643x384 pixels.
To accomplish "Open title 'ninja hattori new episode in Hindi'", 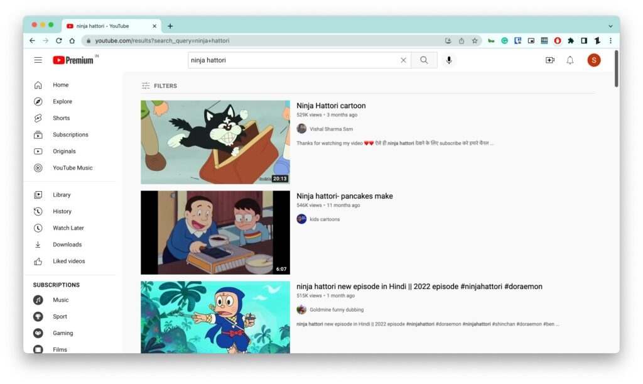I will (x=419, y=287).
